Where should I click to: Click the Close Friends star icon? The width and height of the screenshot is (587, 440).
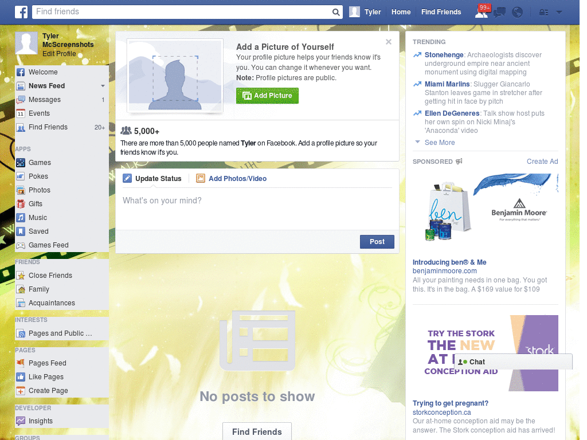tap(21, 276)
